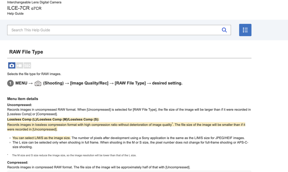
Task: Click the RAW File Type page heading
Action: tap(26, 52)
